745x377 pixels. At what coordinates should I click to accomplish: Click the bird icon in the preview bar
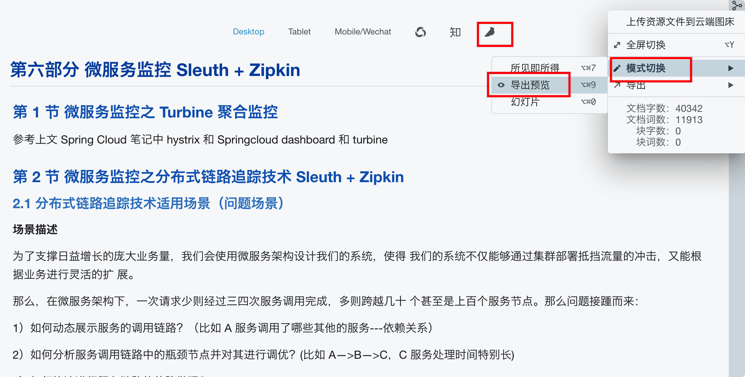coord(490,32)
